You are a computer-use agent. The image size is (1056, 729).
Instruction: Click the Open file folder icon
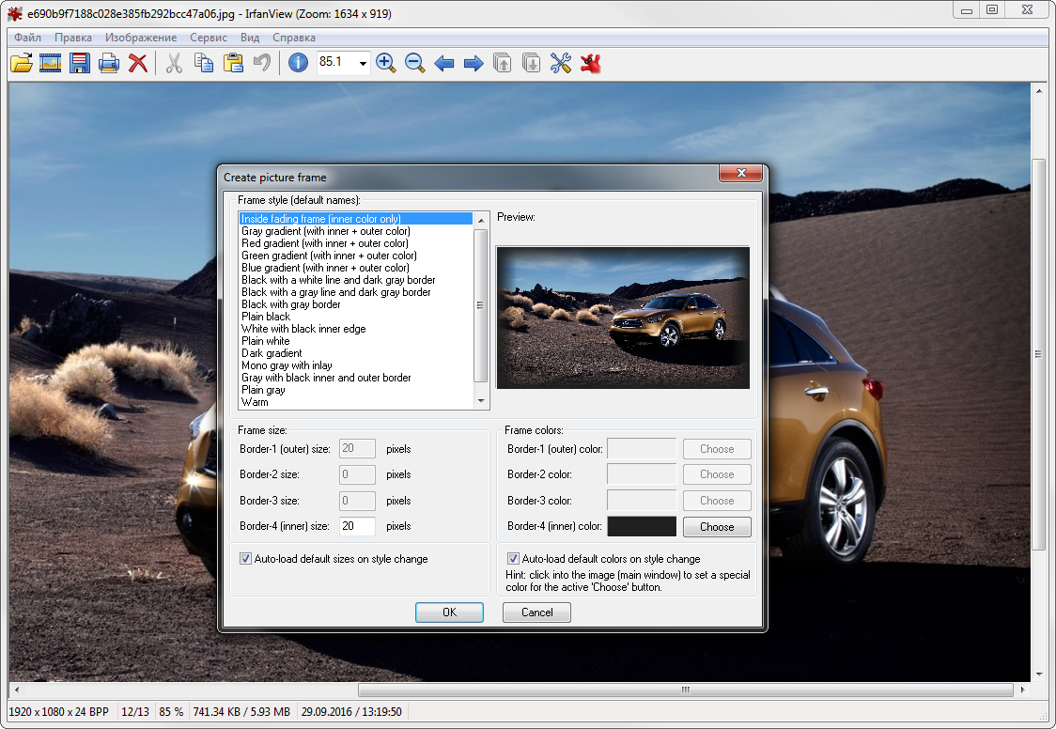[x=22, y=63]
